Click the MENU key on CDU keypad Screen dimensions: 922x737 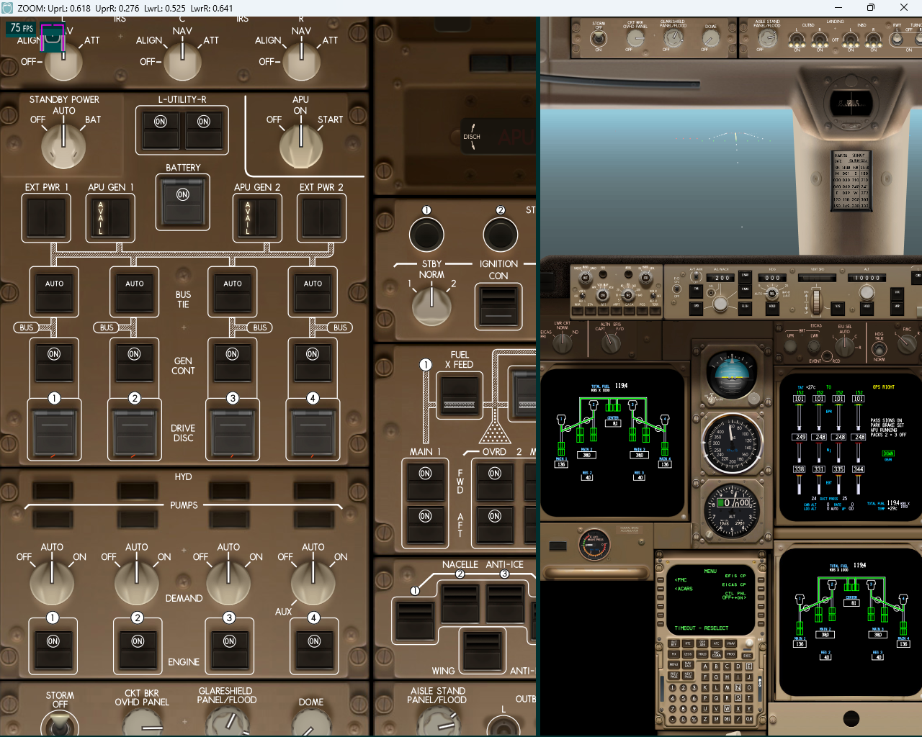pyautogui.click(x=674, y=664)
